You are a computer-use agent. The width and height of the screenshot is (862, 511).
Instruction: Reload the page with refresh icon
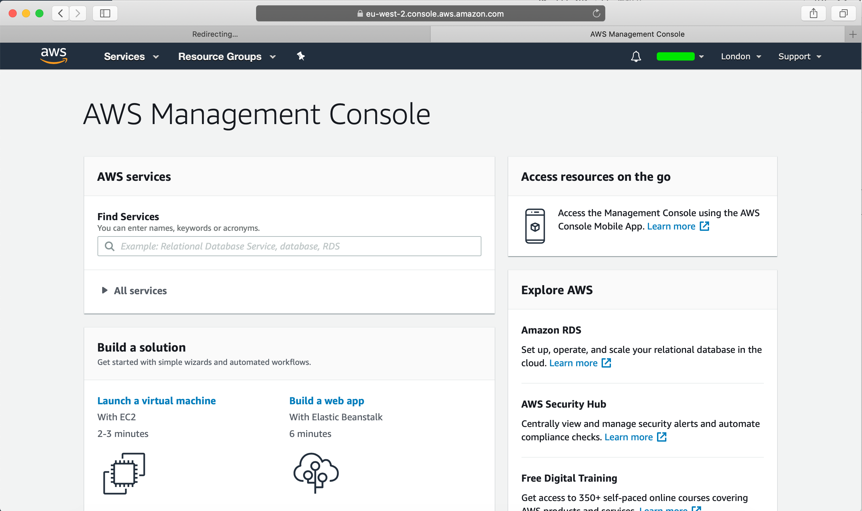[x=596, y=13]
